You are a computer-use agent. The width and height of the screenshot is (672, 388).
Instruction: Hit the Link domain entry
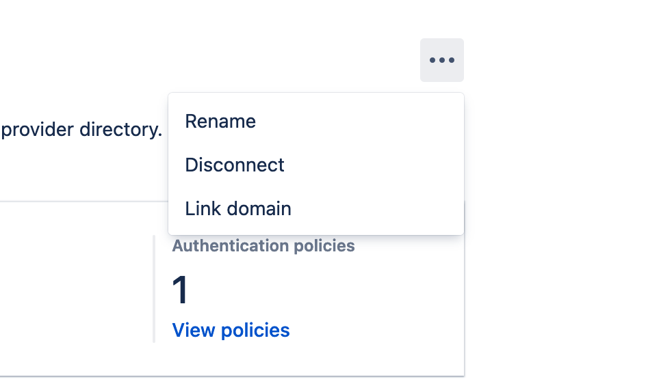coord(238,208)
